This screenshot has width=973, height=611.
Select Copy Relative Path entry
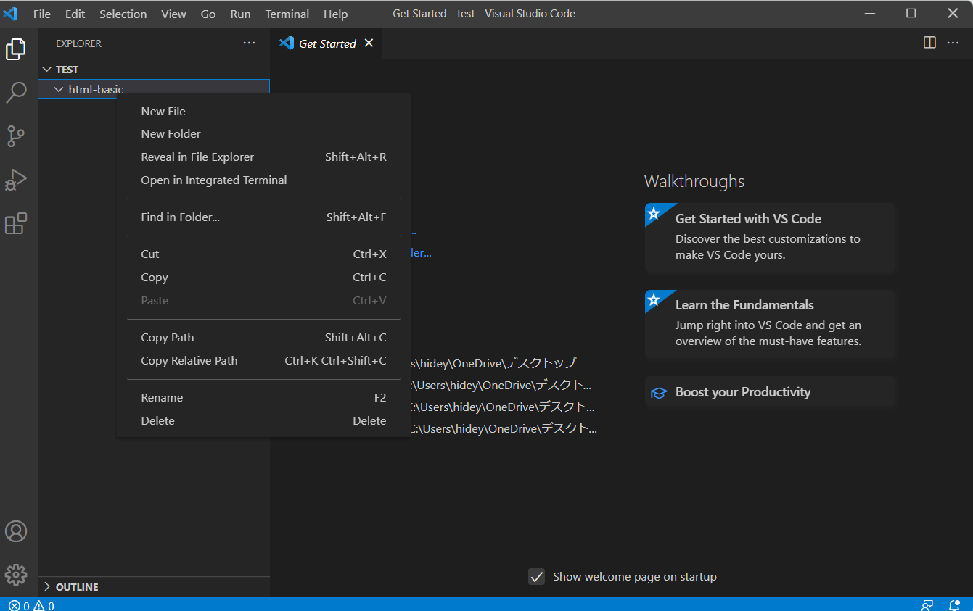pyautogui.click(x=263, y=360)
